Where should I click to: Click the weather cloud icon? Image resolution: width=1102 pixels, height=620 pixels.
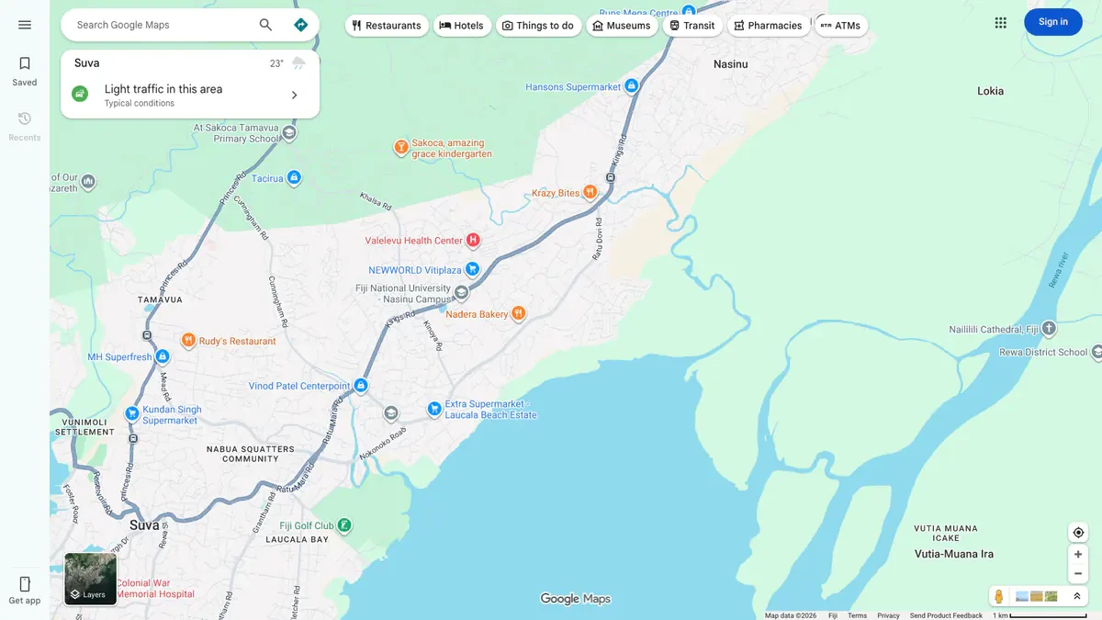point(298,63)
